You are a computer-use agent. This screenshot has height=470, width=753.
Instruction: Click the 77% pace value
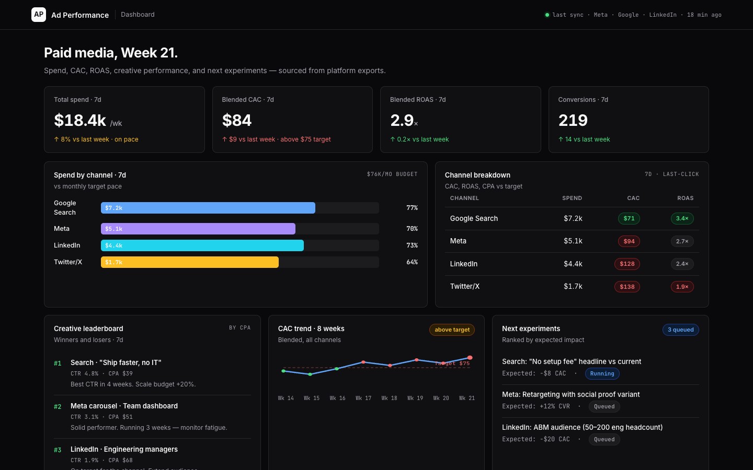[x=412, y=208]
